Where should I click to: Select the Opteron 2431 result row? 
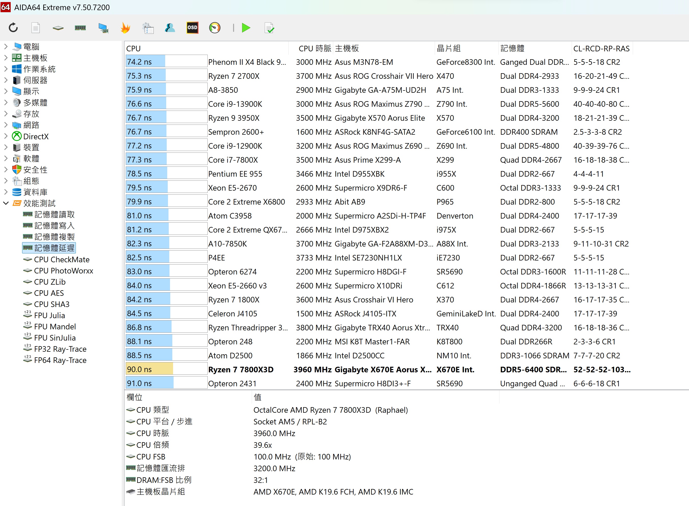tap(378, 383)
